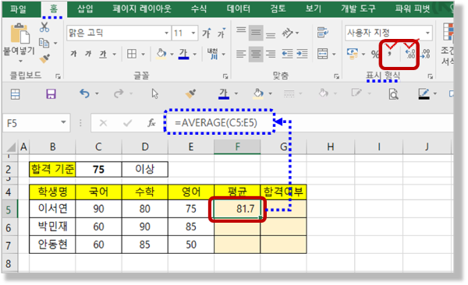Expand the 글꼴 font dialog launcher
This screenshot has width=468, height=285.
(x=225, y=76)
